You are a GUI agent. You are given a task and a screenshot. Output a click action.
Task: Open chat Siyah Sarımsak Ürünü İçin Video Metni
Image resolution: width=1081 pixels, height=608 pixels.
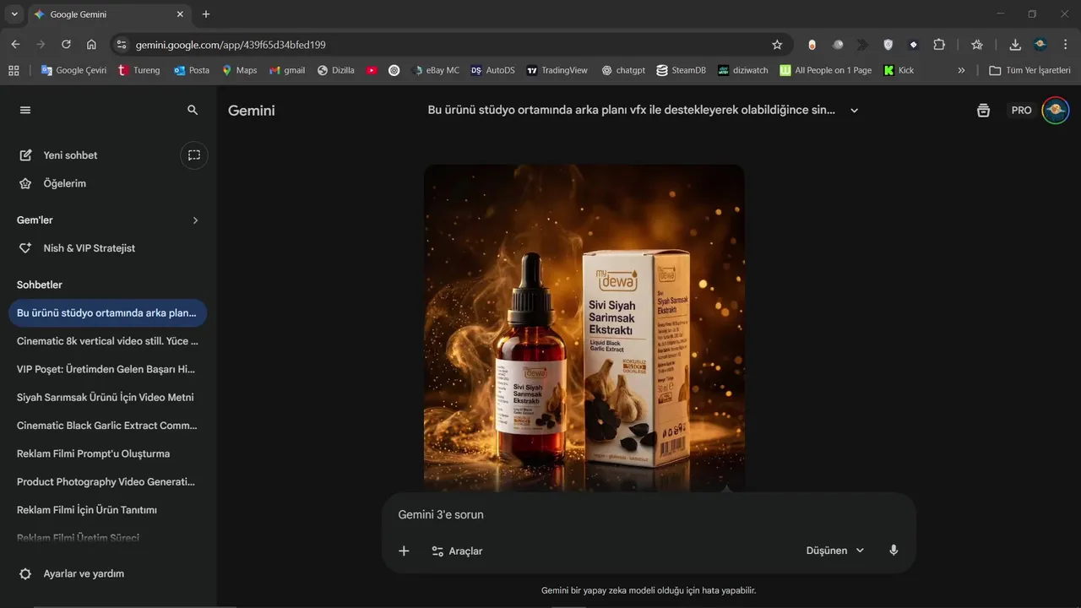107,397
